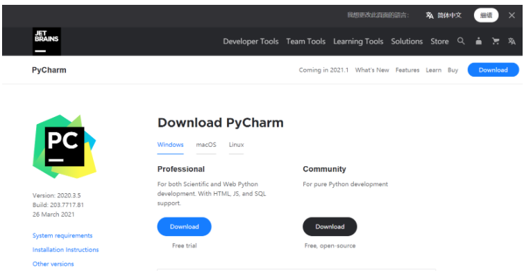The height and width of the screenshot is (277, 524).
Task: Open Other versions link
Action: coord(53,264)
